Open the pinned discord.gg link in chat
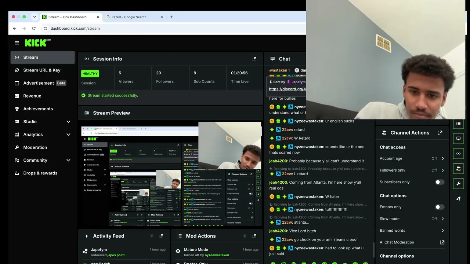470x264 pixels. pyautogui.click(x=288, y=89)
